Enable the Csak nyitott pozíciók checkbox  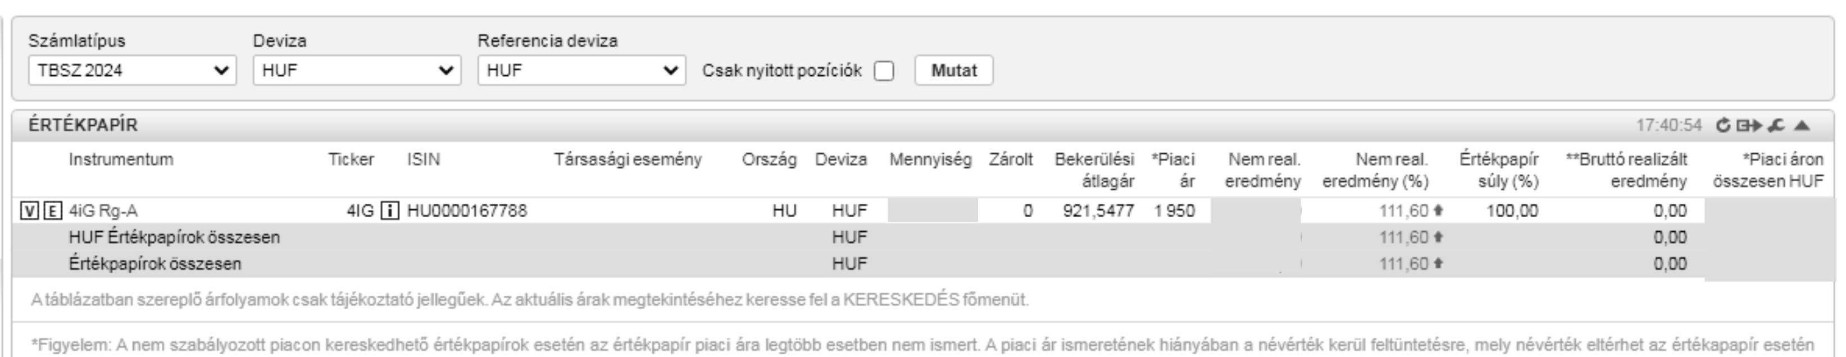884,71
